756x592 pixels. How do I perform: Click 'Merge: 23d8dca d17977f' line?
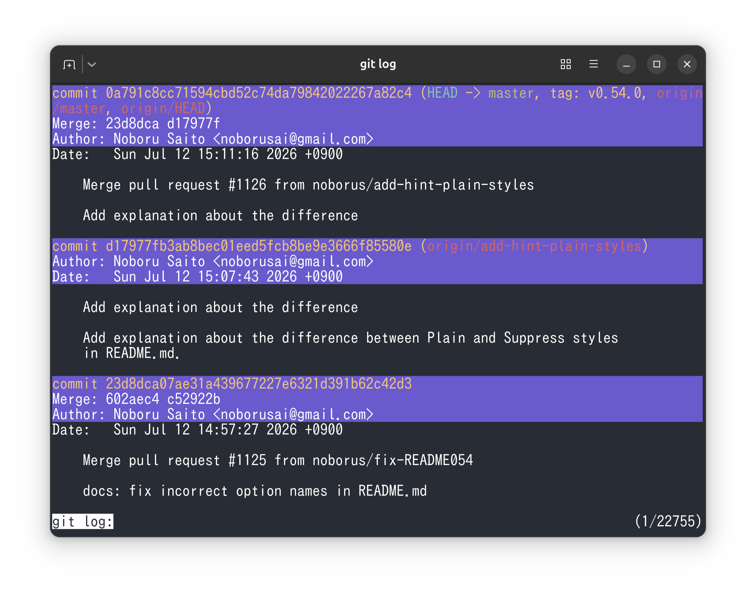click(136, 123)
